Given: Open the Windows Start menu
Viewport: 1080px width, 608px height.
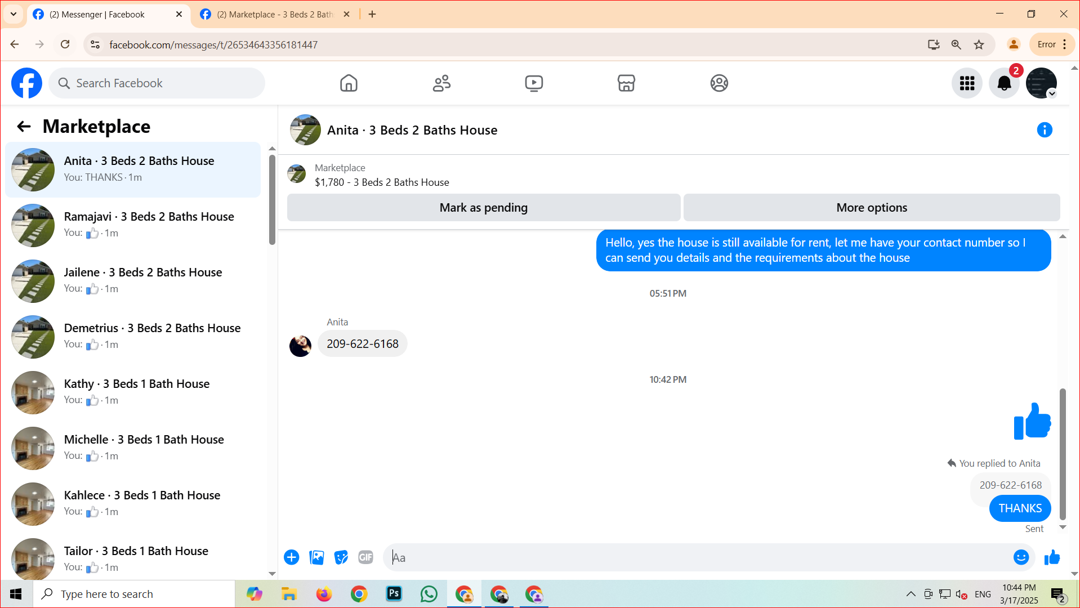Looking at the screenshot, I should point(16,594).
